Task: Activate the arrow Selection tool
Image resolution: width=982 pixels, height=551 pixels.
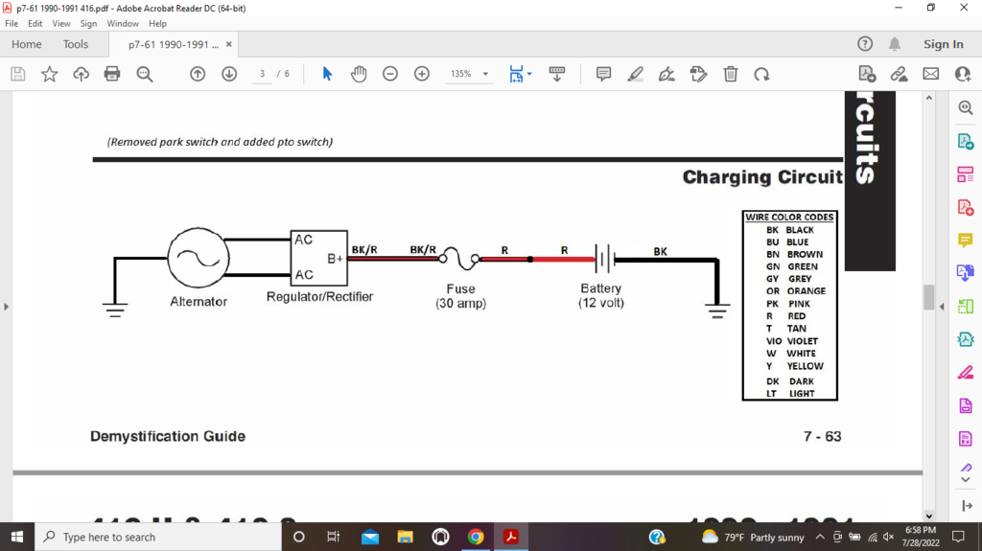Action: pyautogui.click(x=327, y=74)
